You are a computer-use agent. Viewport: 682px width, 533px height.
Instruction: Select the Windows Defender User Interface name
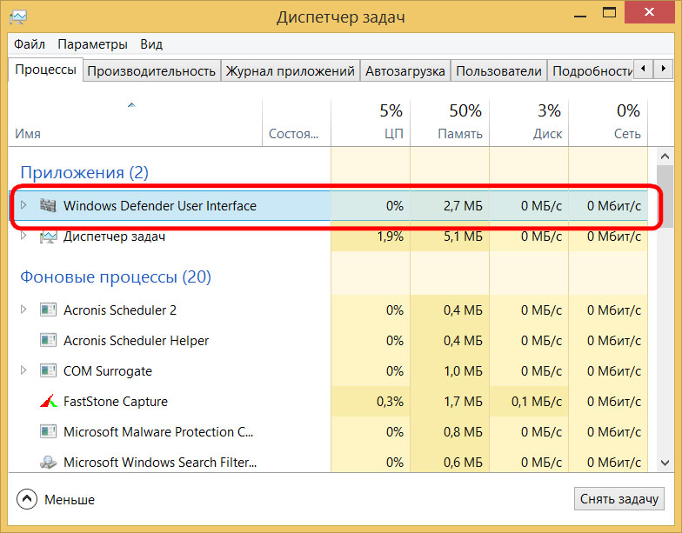(160, 205)
